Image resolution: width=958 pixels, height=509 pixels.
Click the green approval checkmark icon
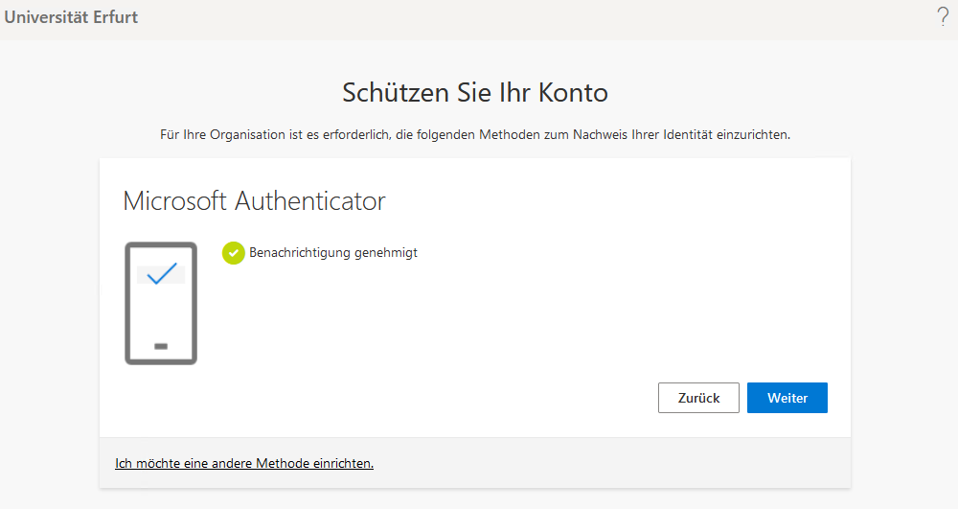(233, 253)
